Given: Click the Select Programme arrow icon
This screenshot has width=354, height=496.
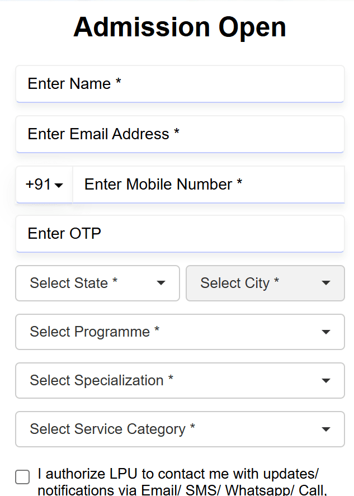Looking at the screenshot, I should [x=326, y=332].
